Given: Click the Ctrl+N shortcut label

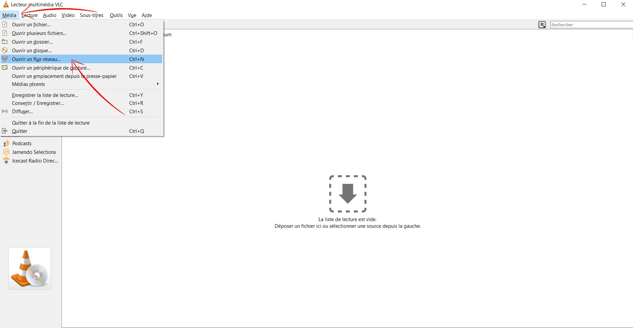Looking at the screenshot, I should coord(137,59).
